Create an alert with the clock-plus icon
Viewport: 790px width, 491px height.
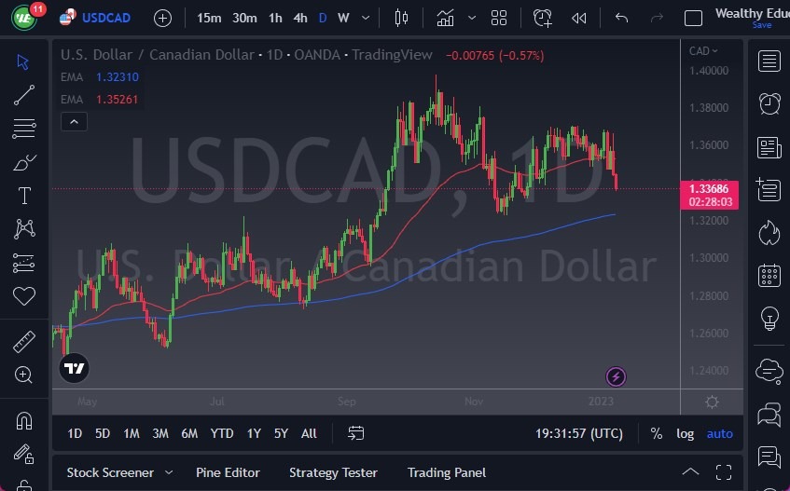pos(543,18)
